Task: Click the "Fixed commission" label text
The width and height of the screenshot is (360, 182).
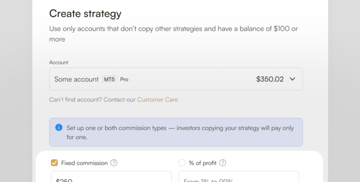Action: [x=84, y=163]
